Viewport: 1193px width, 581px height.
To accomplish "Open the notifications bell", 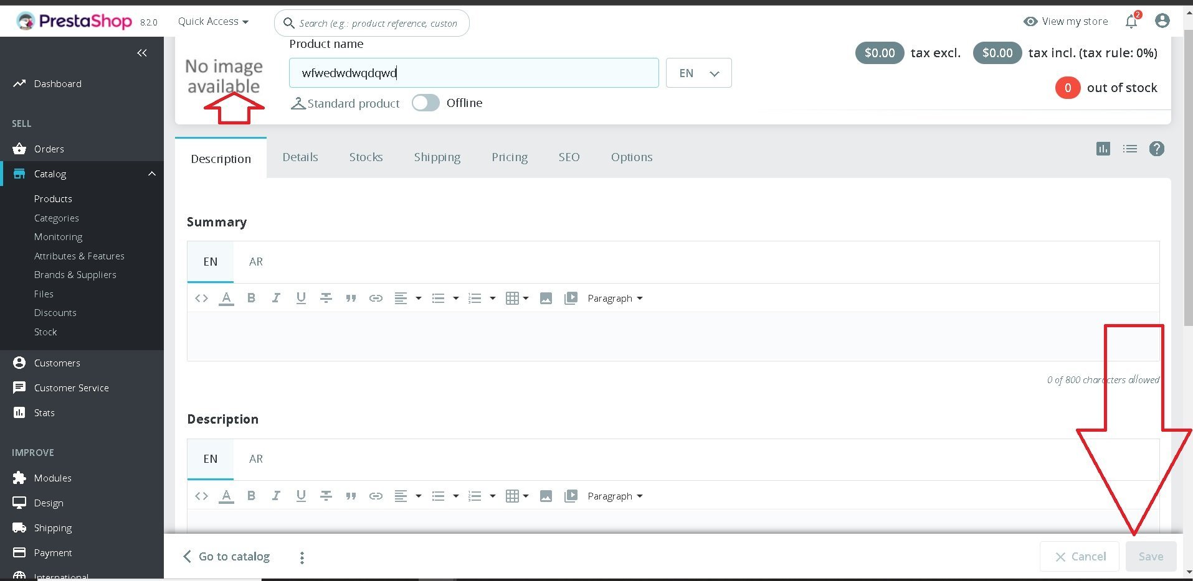I will click(1131, 21).
